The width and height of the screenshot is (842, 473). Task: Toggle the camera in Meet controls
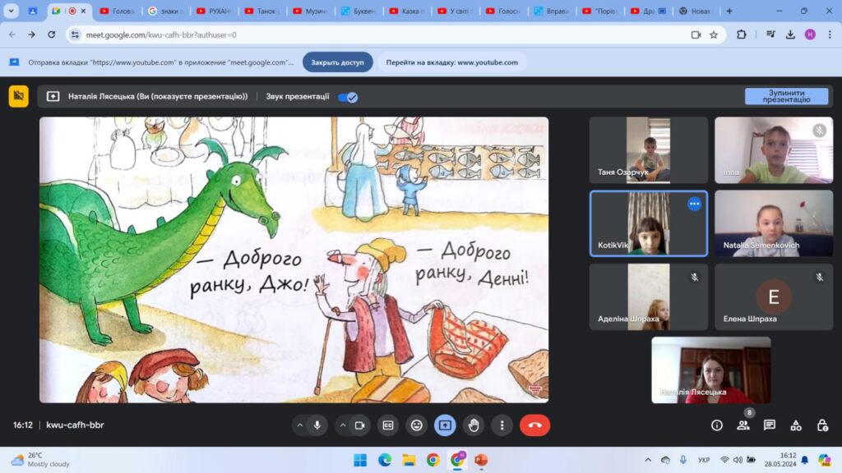pos(360,425)
